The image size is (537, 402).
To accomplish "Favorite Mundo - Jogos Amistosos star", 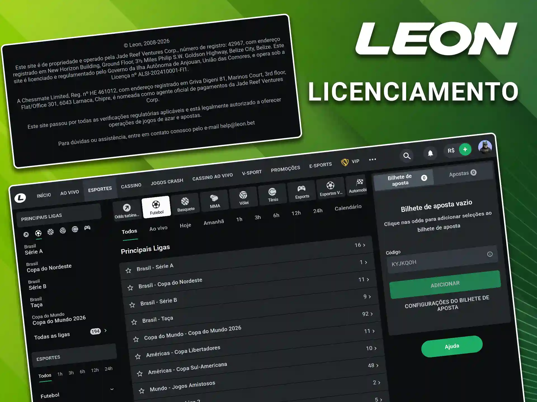I will (x=142, y=391).
